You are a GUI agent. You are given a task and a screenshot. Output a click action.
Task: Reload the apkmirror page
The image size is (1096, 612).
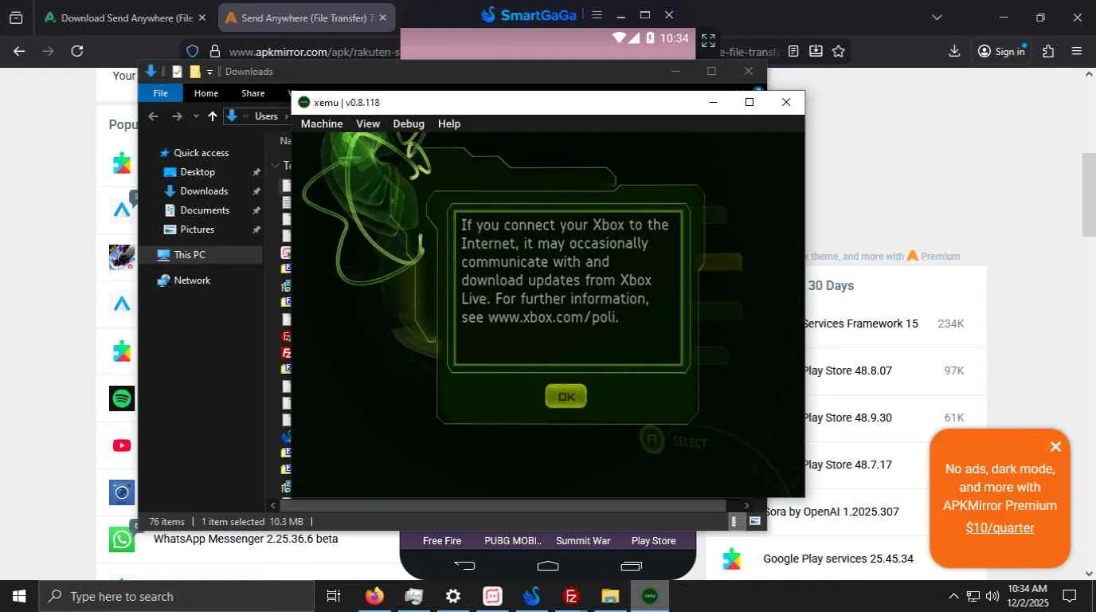point(77,51)
